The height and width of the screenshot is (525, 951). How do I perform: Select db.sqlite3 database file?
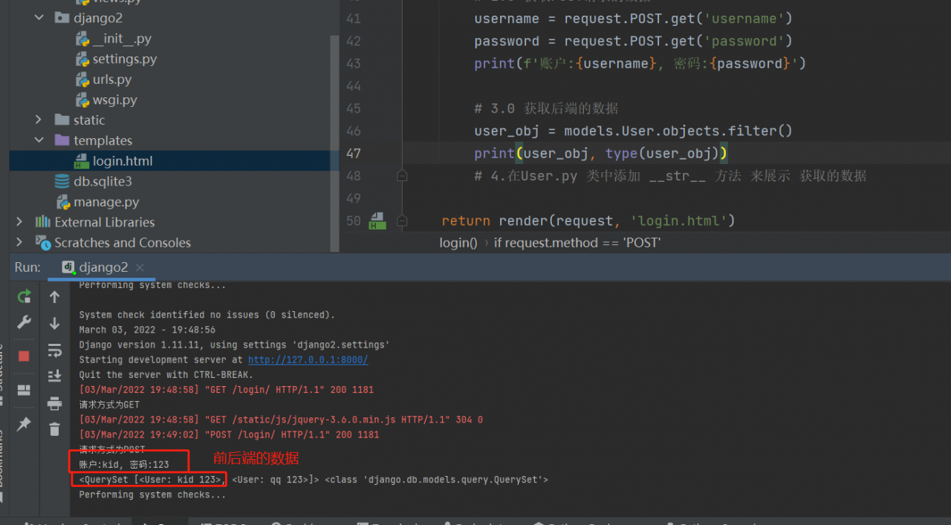pos(103,181)
